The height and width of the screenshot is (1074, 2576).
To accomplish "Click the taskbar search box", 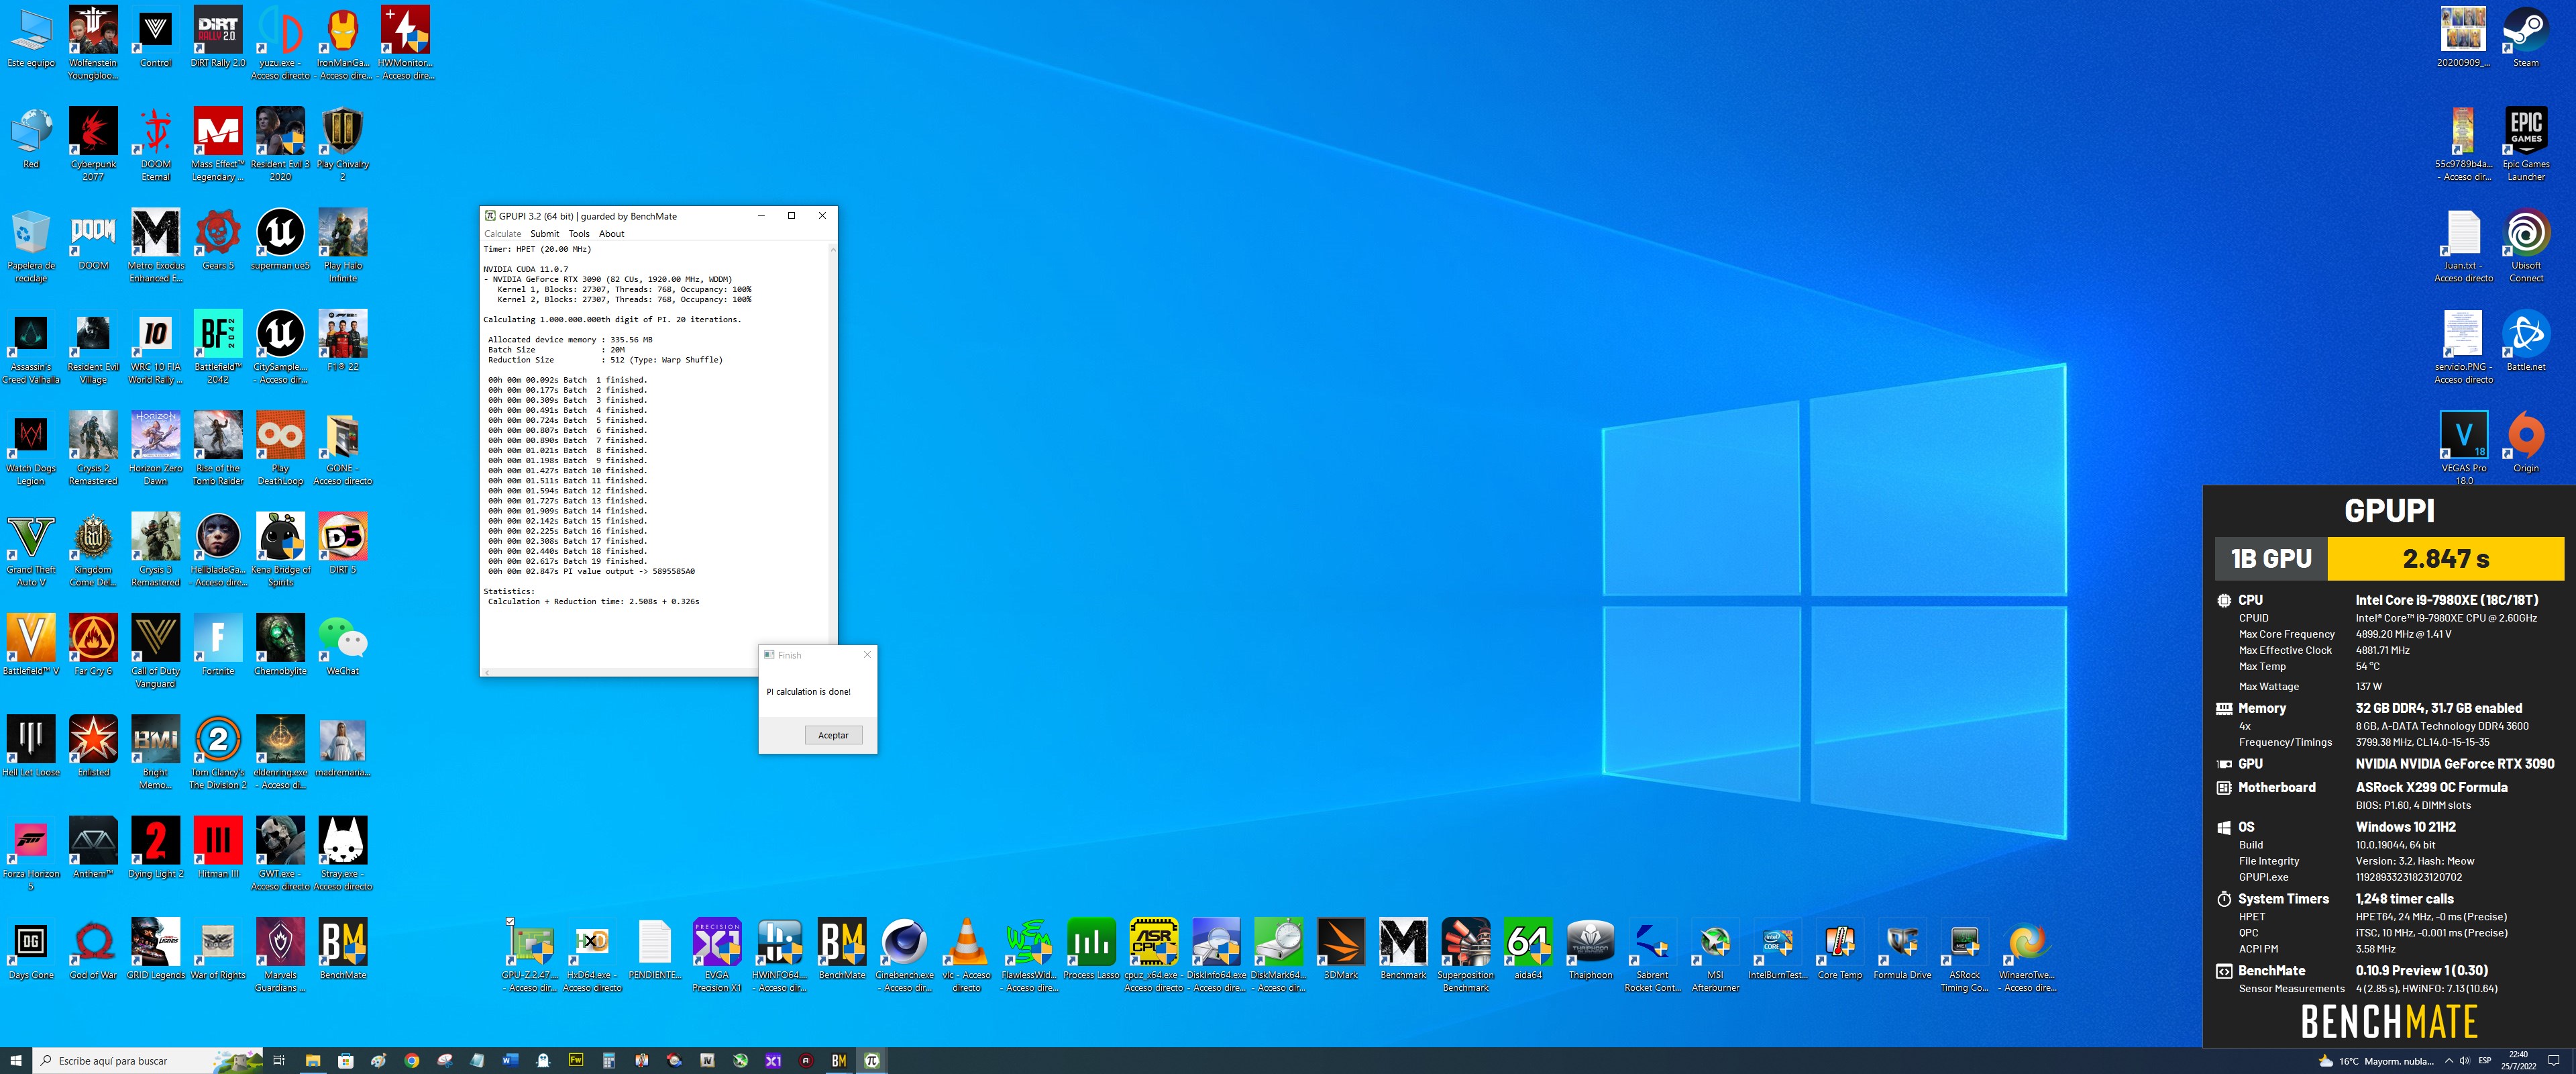I will click(x=148, y=1061).
